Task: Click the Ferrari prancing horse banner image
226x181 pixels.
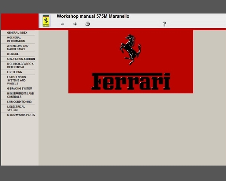Action: tap(131, 62)
